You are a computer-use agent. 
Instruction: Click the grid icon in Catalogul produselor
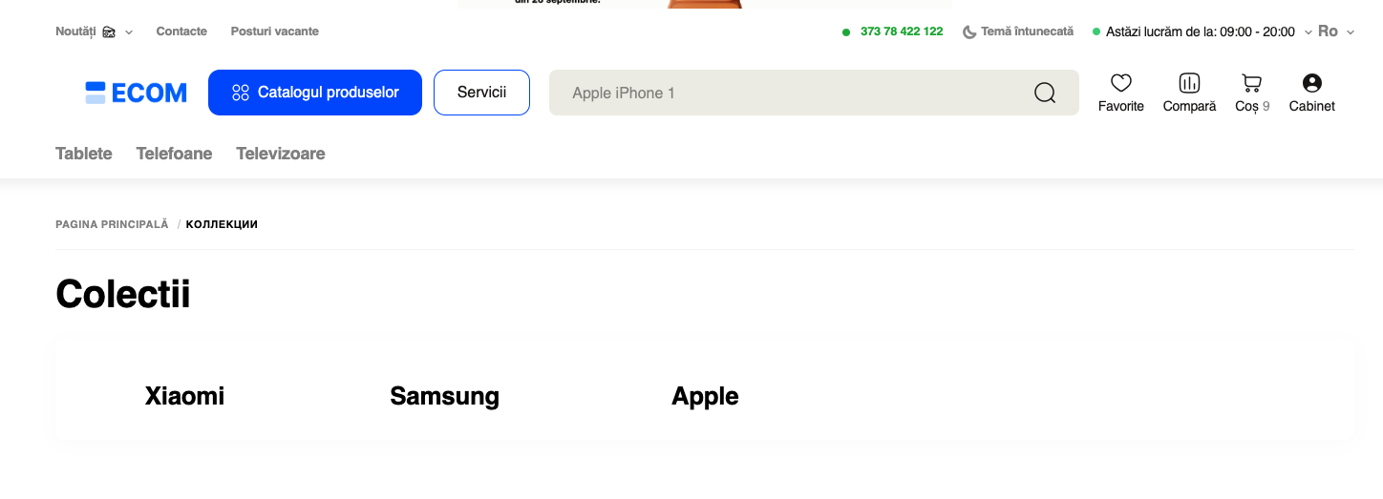coord(241,93)
